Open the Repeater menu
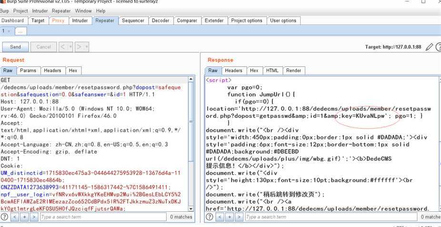The height and width of the screenshot is (227, 441). click(x=61, y=11)
